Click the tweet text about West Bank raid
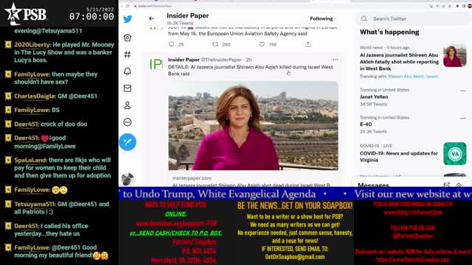Viewport: 472px width, 265px height. (251, 71)
